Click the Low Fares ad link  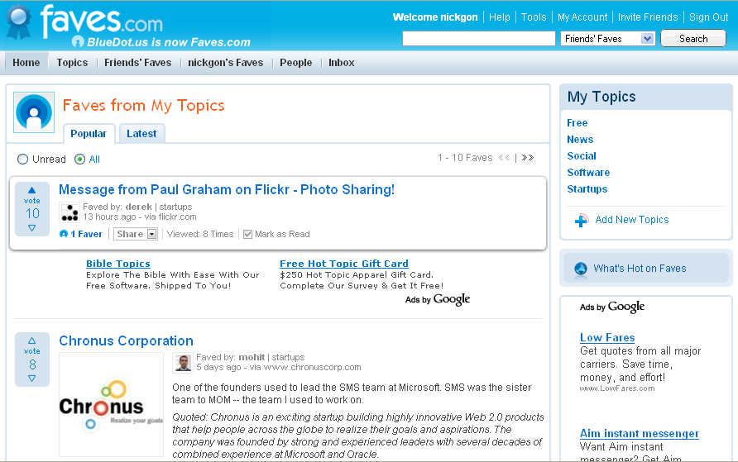[607, 337]
